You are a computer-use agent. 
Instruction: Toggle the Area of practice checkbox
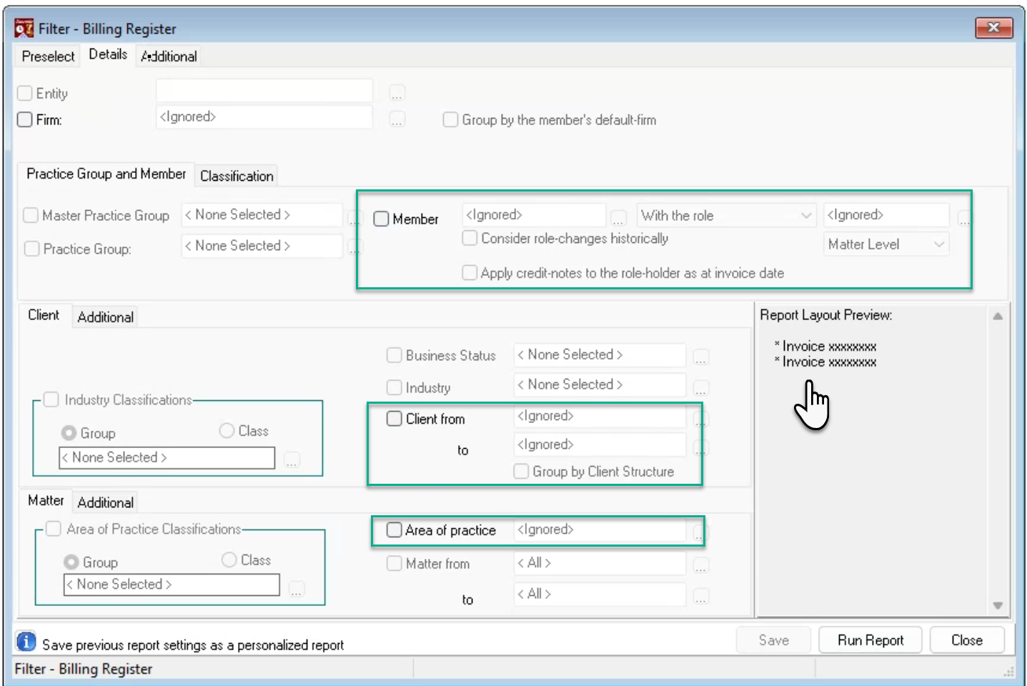tap(395, 530)
